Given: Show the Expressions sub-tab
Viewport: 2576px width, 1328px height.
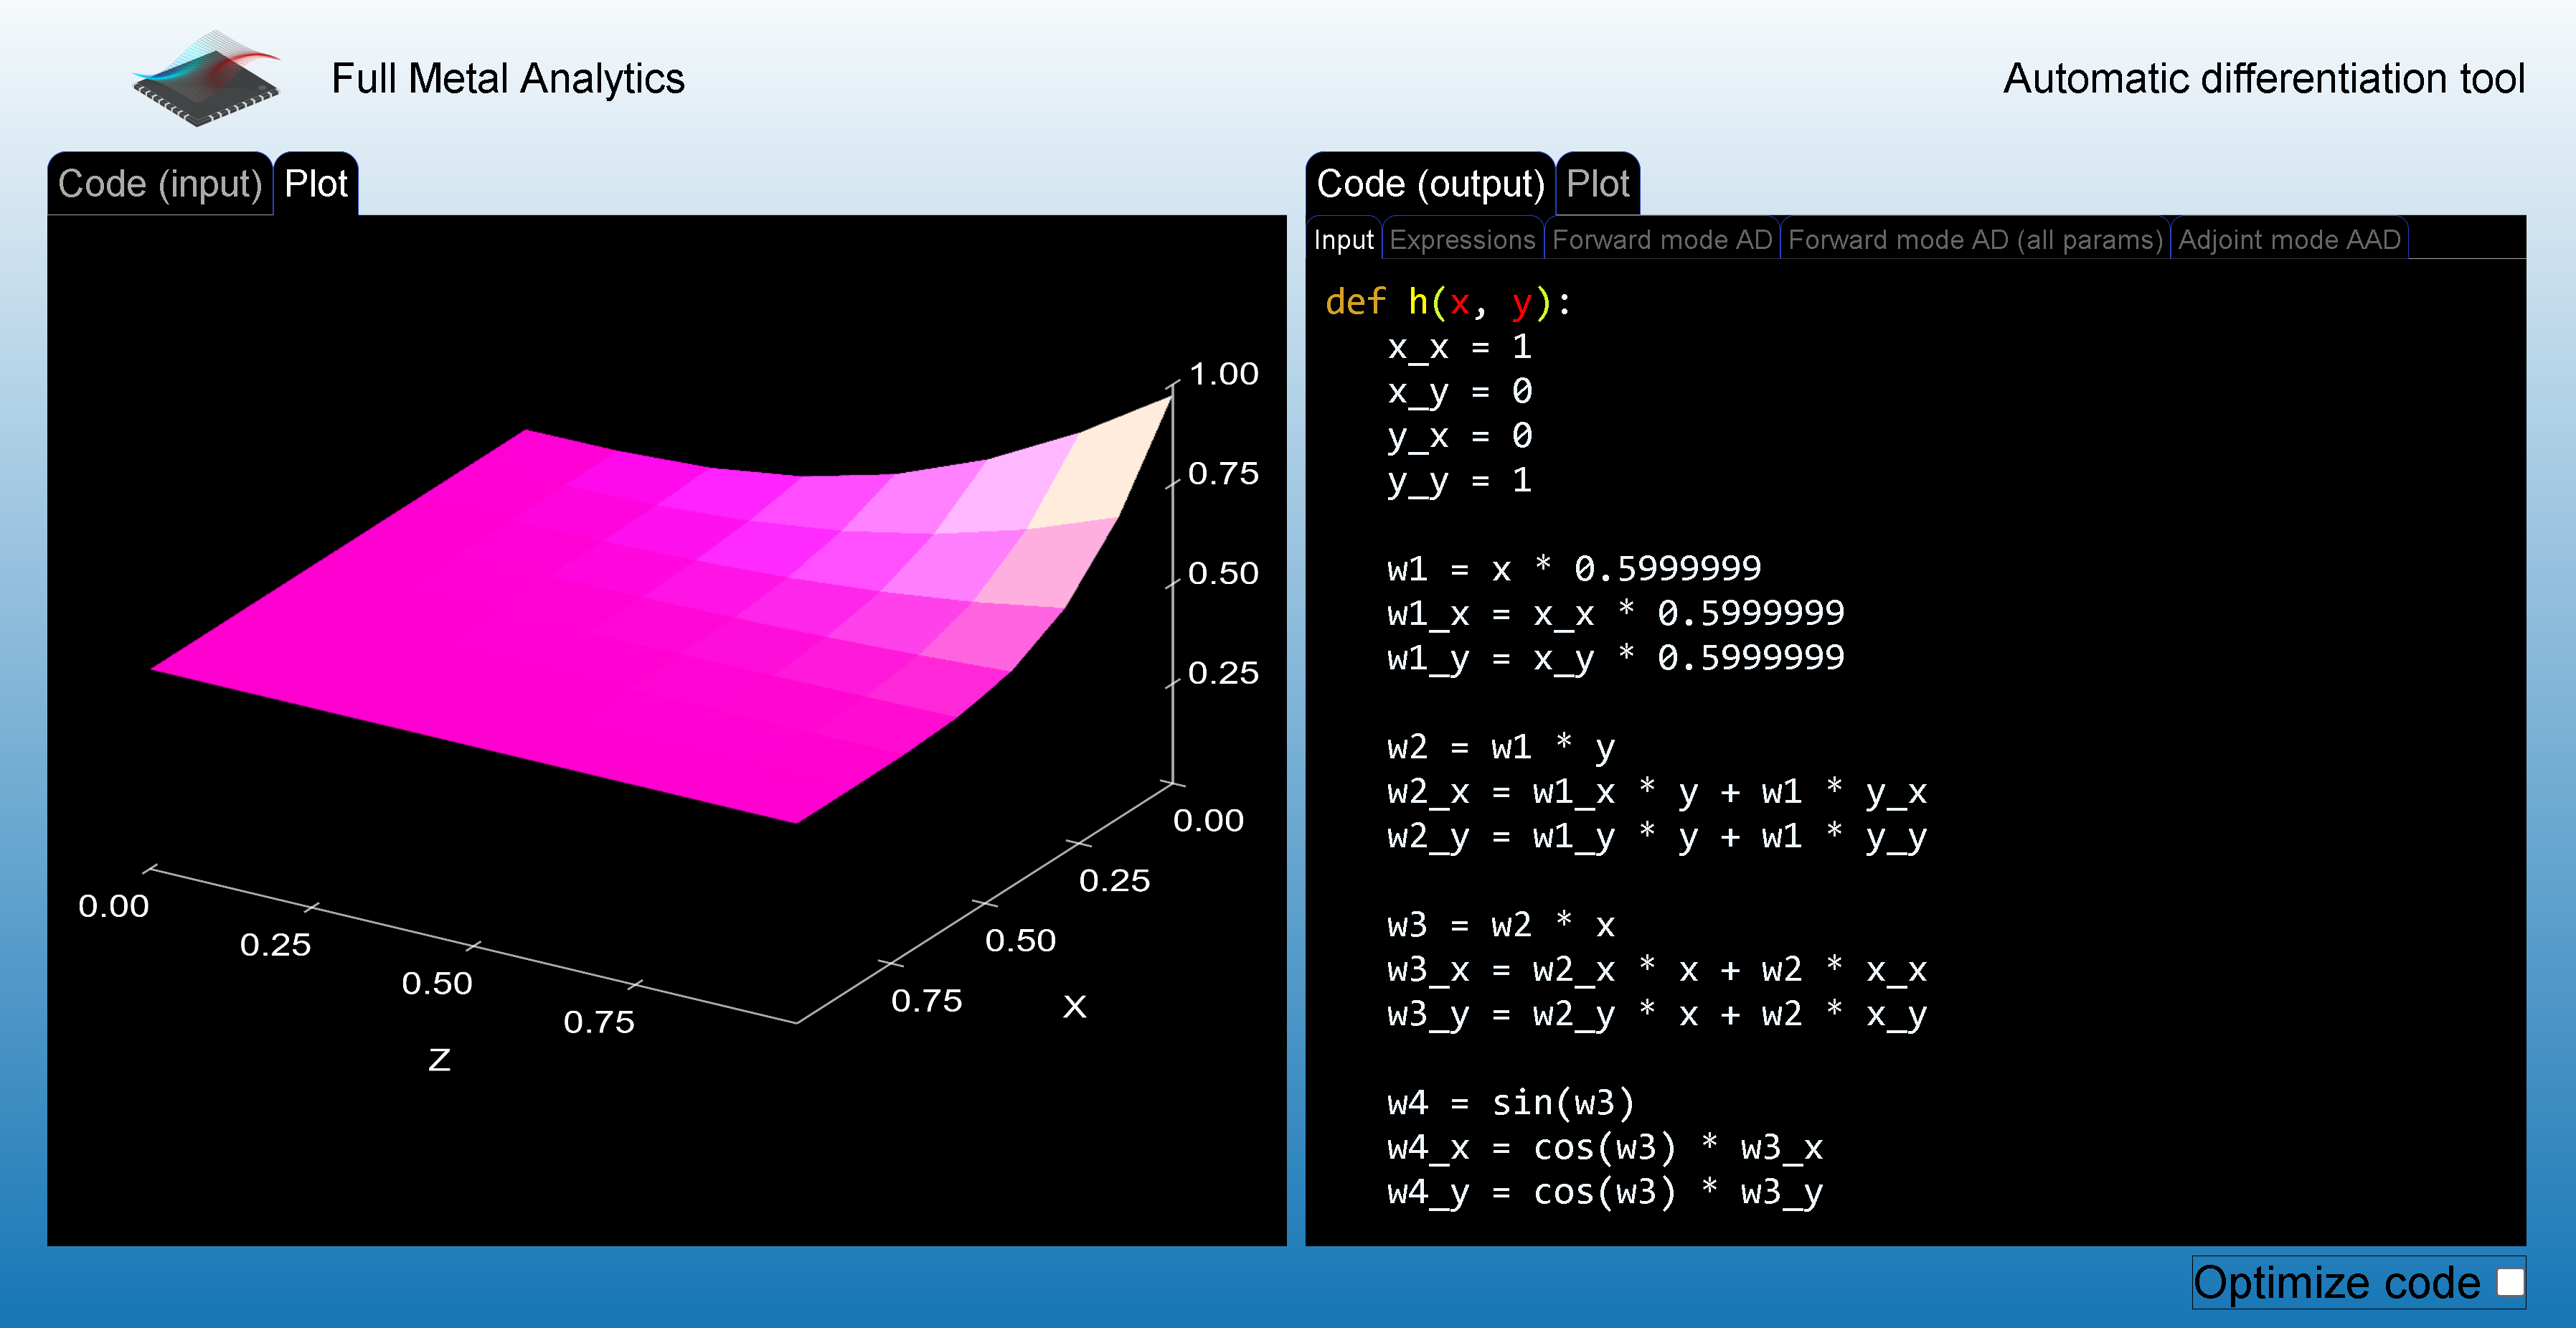Looking at the screenshot, I should [x=1462, y=240].
